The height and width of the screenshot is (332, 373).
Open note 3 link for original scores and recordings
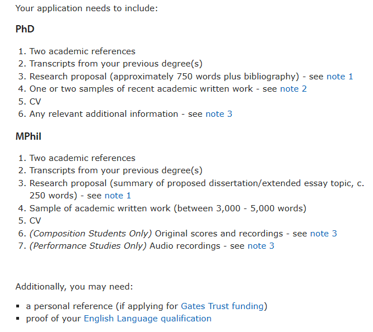pyautogui.click(x=324, y=234)
